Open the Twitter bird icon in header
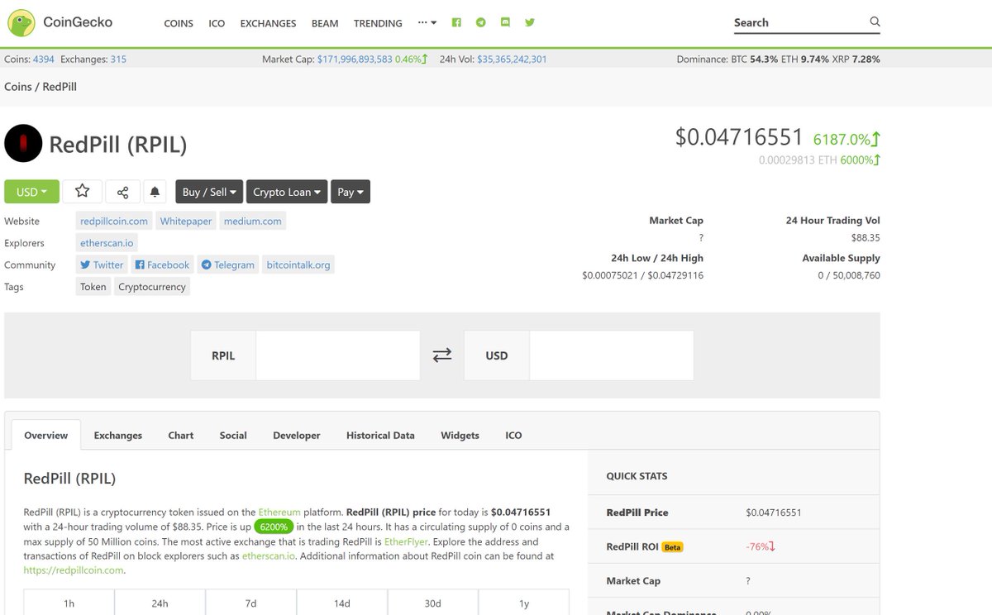 tap(530, 22)
